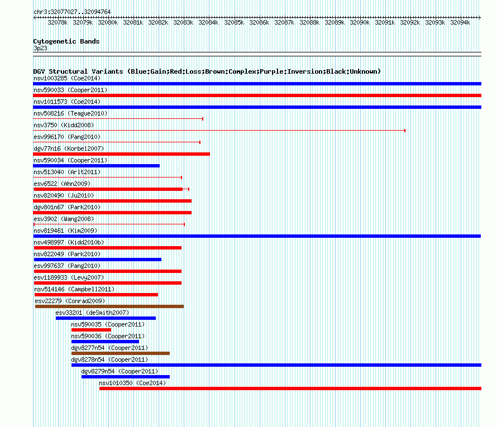
Task: Select the blue bar under nsv1011573
Action: click(257, 107)
